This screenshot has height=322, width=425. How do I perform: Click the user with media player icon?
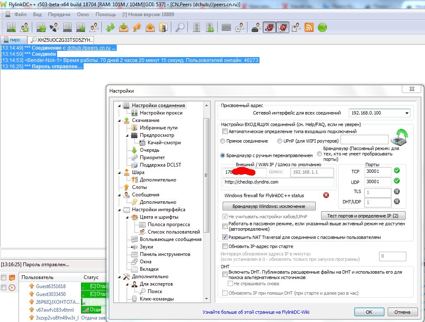pos(296,27)
